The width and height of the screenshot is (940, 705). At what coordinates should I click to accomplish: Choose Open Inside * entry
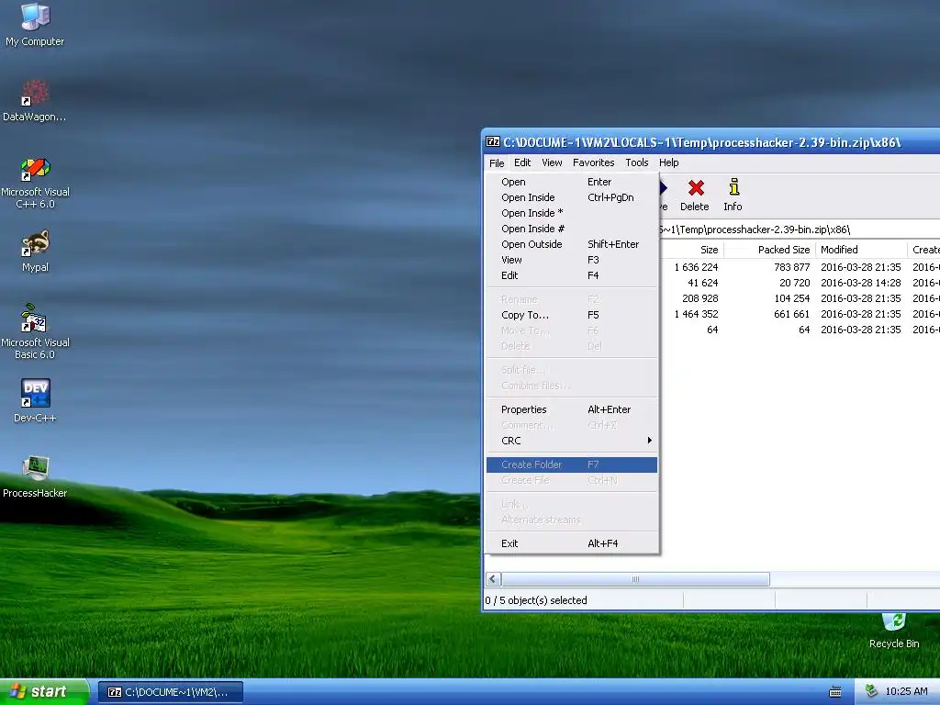(x=572, y=213)
